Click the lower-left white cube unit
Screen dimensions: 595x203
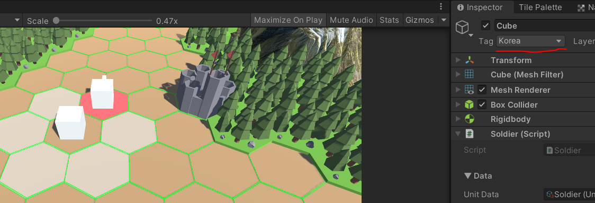pos(70,122)
